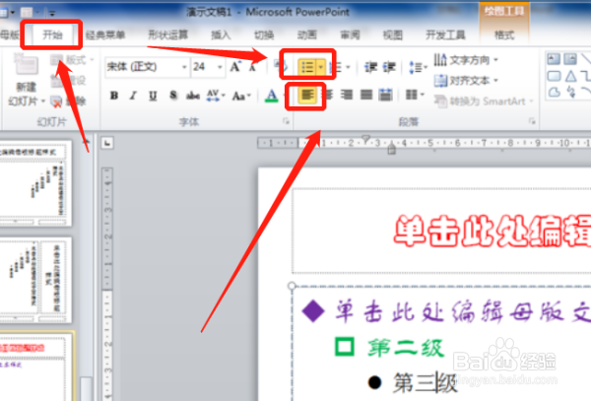591x401 pixels.
Task: Select the third thumbnail with red title
Action: coord(36,367)
